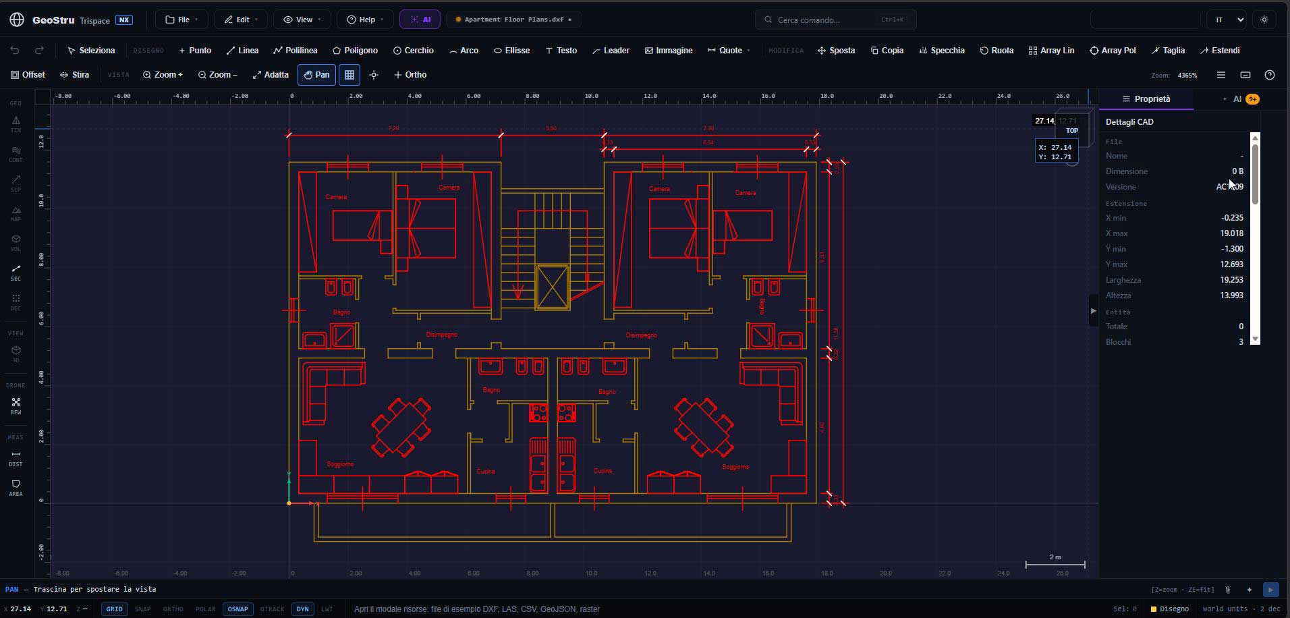Select the DIST measure tool

click(16, 458)
